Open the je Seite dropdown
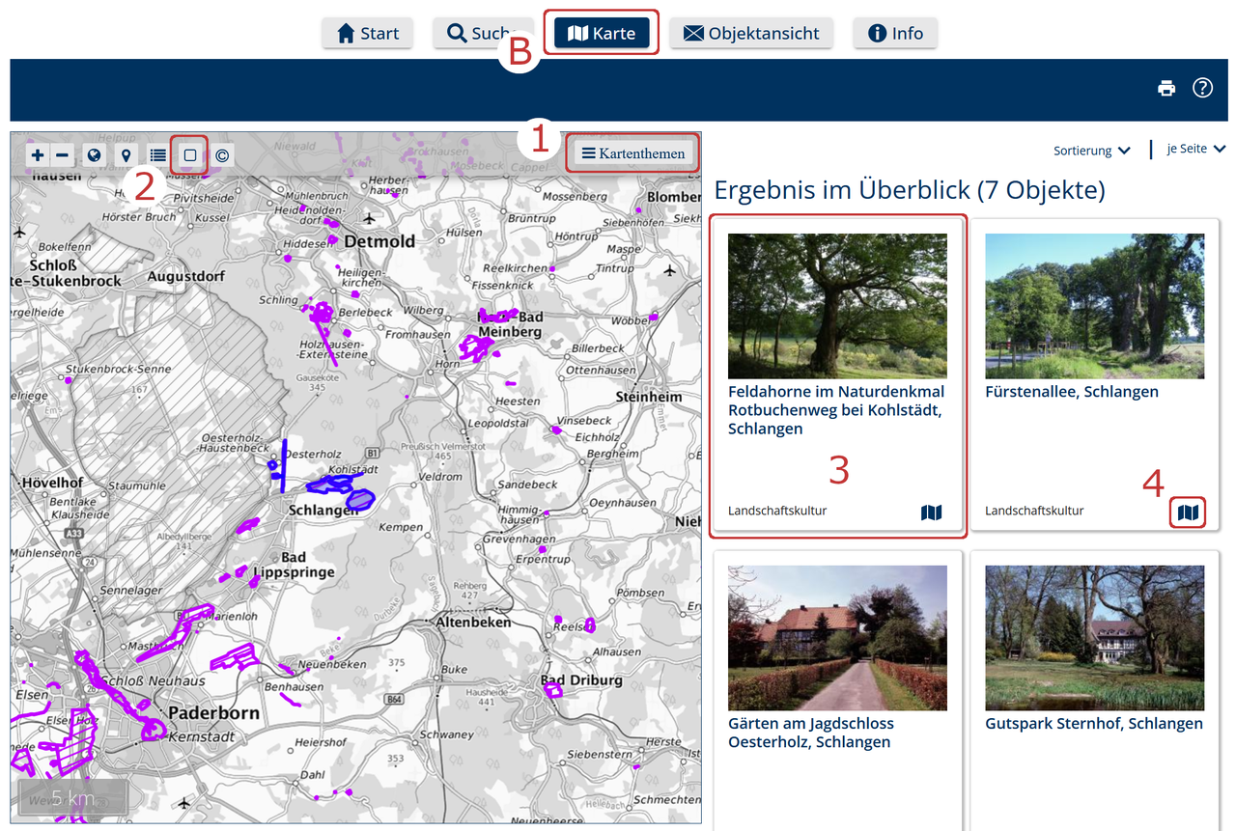1236x831 pixels. tap(1195, 150)
